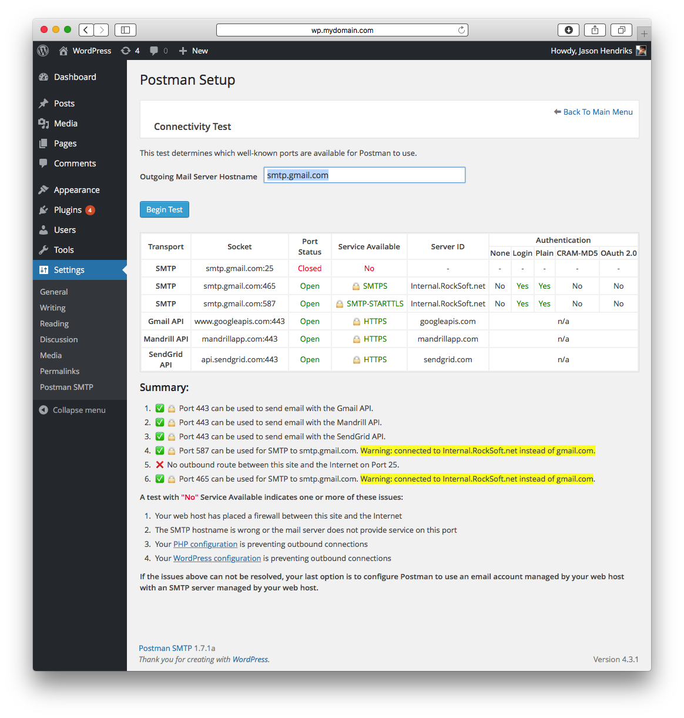684x718 pixels.
Task: Click the Safari show all tabs icon
Action: click(621, 30)
